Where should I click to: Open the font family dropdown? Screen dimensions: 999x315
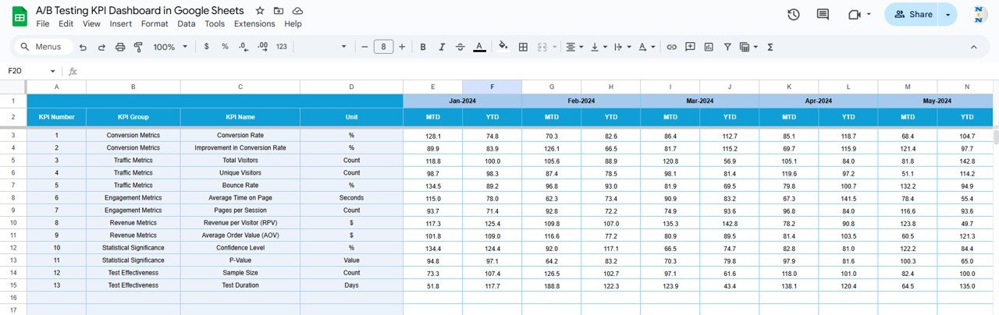(322, 47)
